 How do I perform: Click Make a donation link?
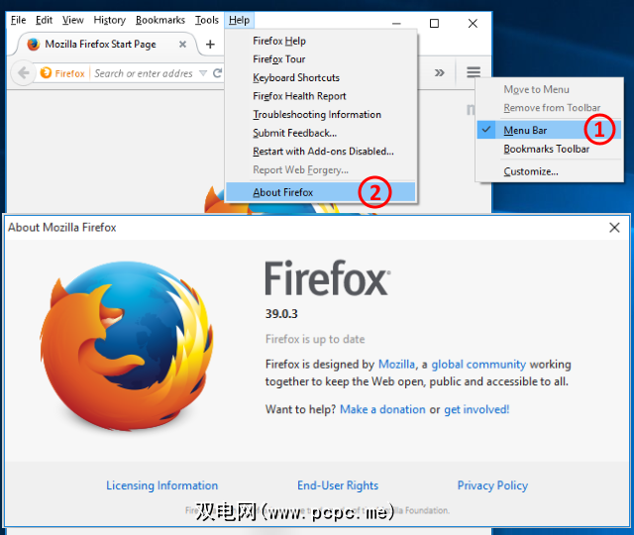pyautogui.click(x=382, y=409)
